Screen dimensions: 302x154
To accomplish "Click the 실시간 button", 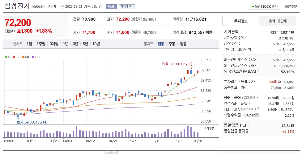I will 111,6.
